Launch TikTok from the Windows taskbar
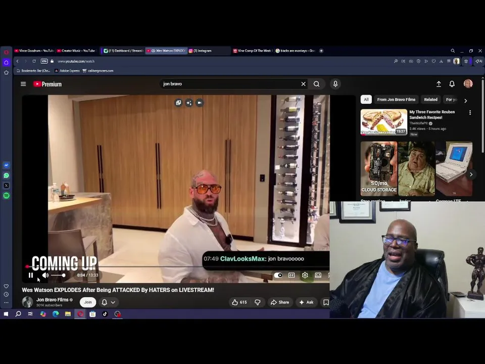 105,314
